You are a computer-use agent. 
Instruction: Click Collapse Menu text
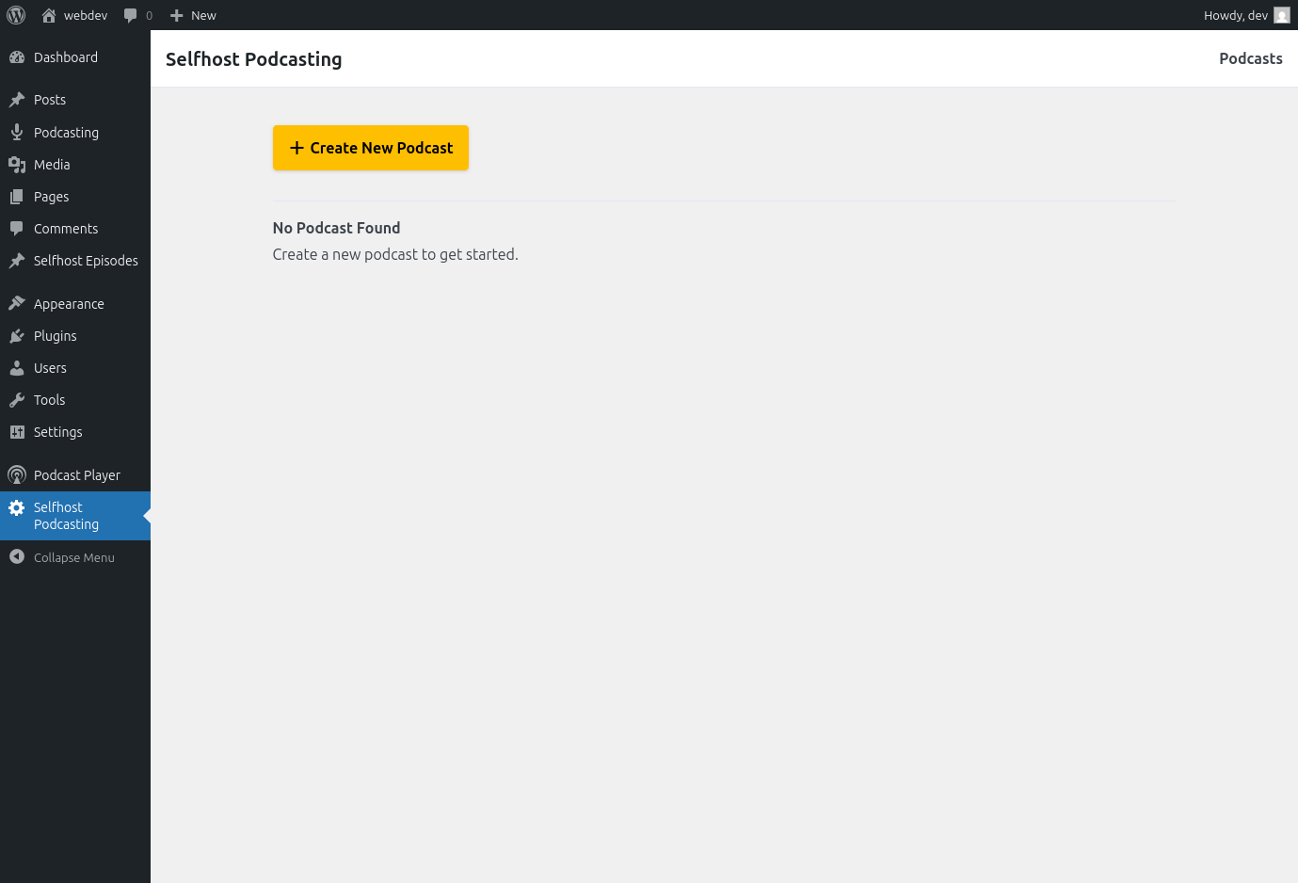pyautogui.click(x=74, y=557)
